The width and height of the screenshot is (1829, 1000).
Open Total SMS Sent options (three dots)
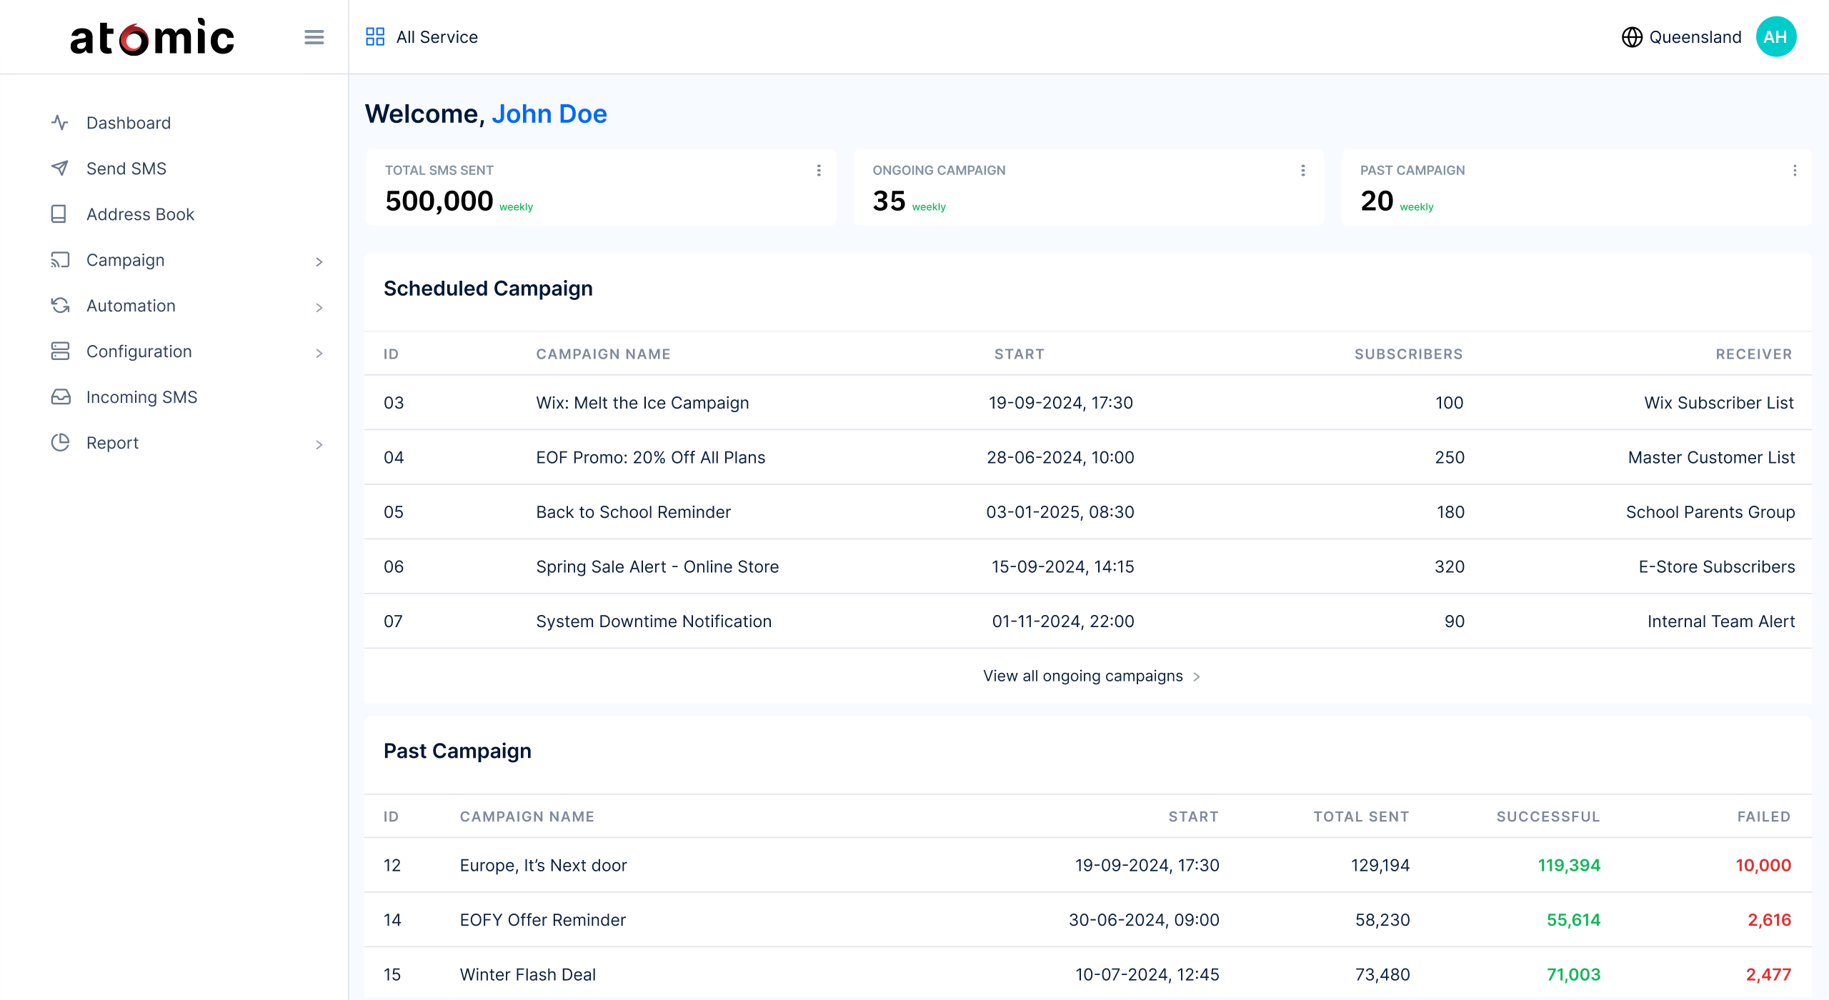(x=819, y=171)
